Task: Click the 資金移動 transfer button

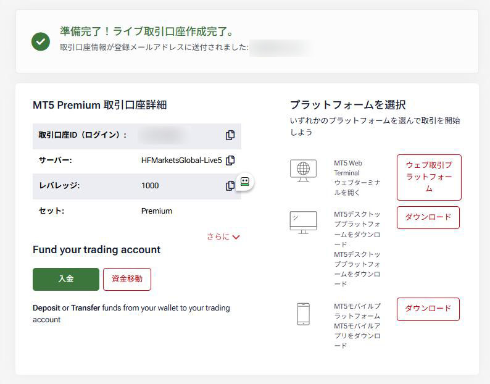Action: pos(127,279)
